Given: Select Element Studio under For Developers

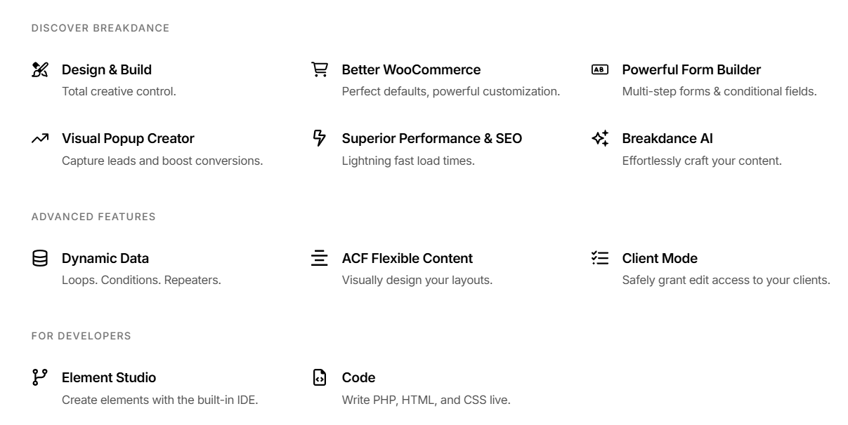Looking at the screenshot, I should click(x=109, y=377).
